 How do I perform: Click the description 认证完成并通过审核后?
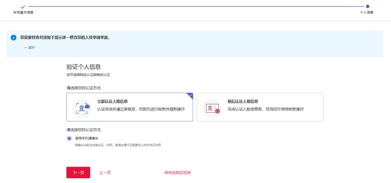(x=141, y=109)
